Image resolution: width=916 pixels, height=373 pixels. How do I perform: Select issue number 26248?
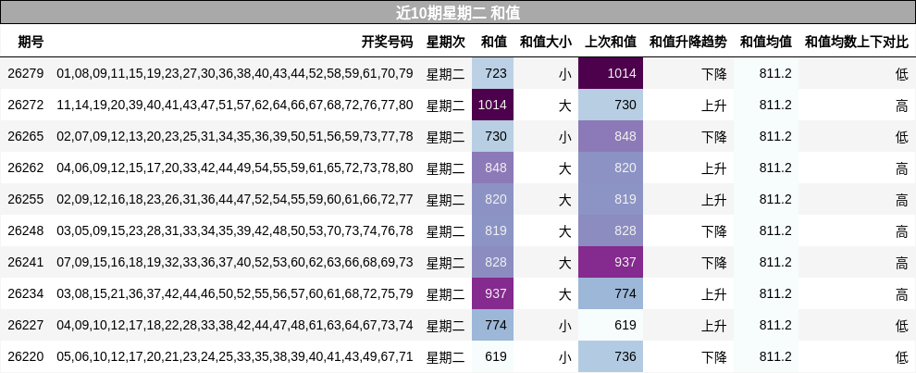coord(26,231)
